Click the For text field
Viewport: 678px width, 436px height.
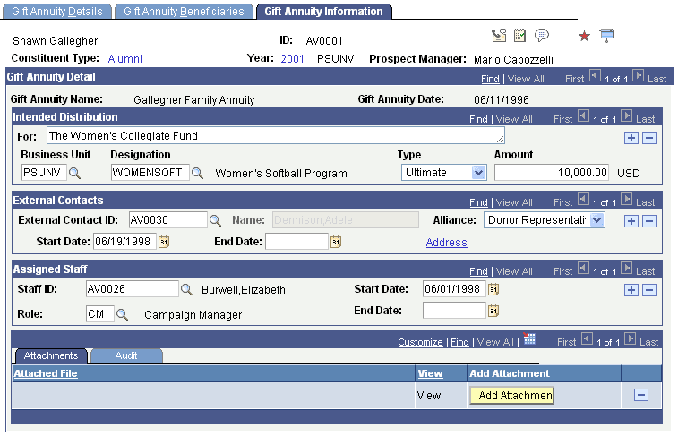pos(276,136)
